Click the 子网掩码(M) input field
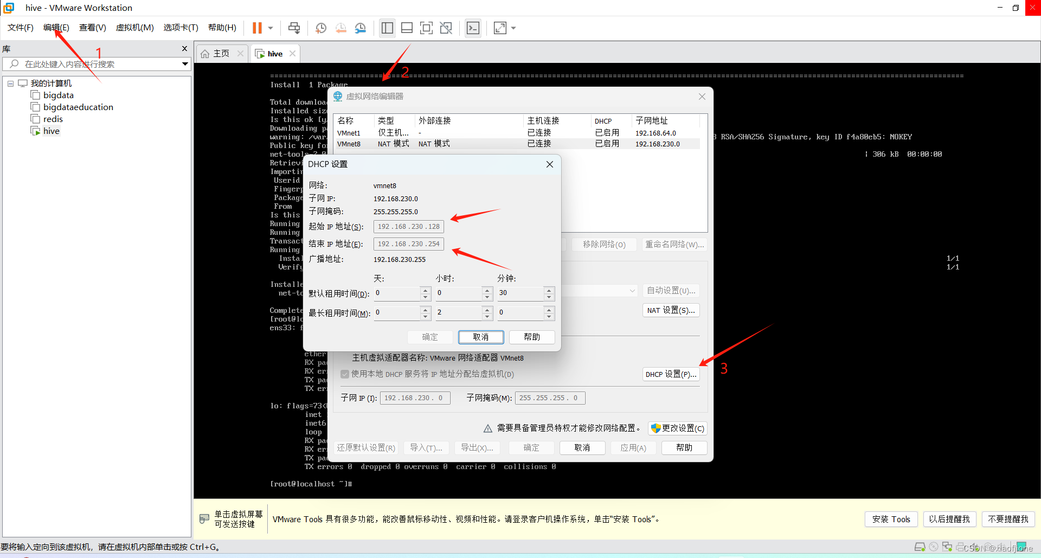The image size is (1041, 558). [x=550, y=398]
